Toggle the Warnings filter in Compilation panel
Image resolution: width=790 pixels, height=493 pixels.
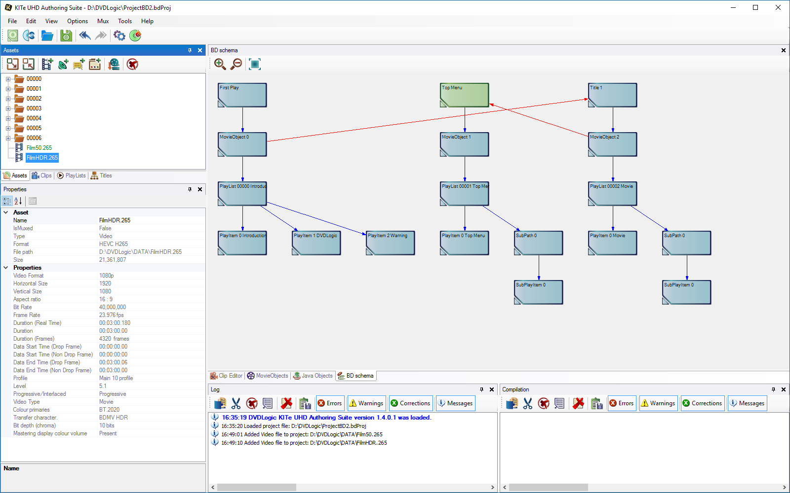pyautogui.click(x=658, y=403)
